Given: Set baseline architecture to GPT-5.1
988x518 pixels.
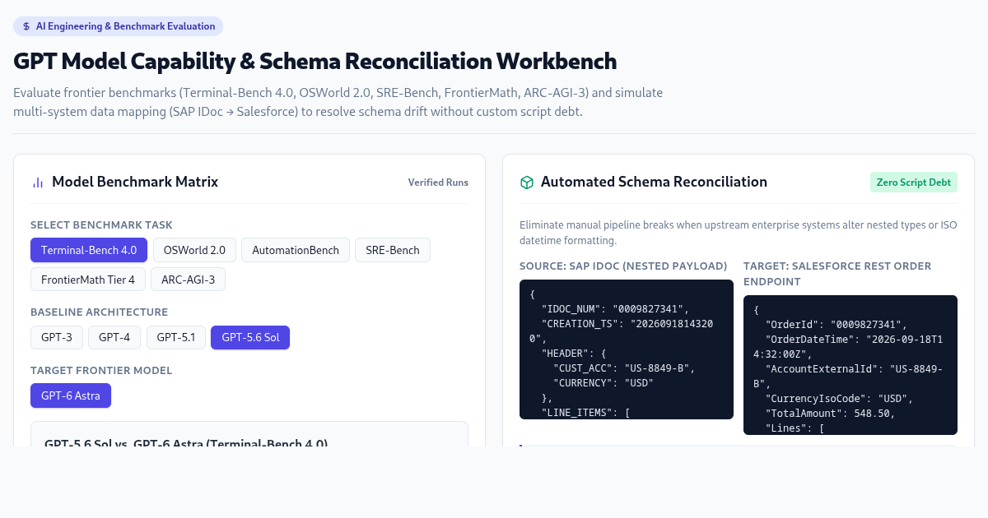Looking at the screenshot, I should coord(176,337).
